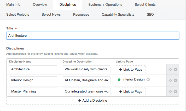This screenshot has width=186, height=111.
Task: Edit the Master Planning discipline name field
Action: point(33,91)
